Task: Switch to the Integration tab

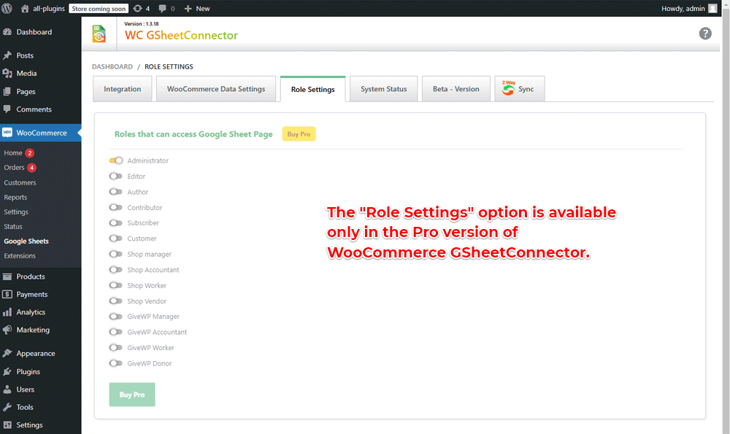Action: pos(123,89)
